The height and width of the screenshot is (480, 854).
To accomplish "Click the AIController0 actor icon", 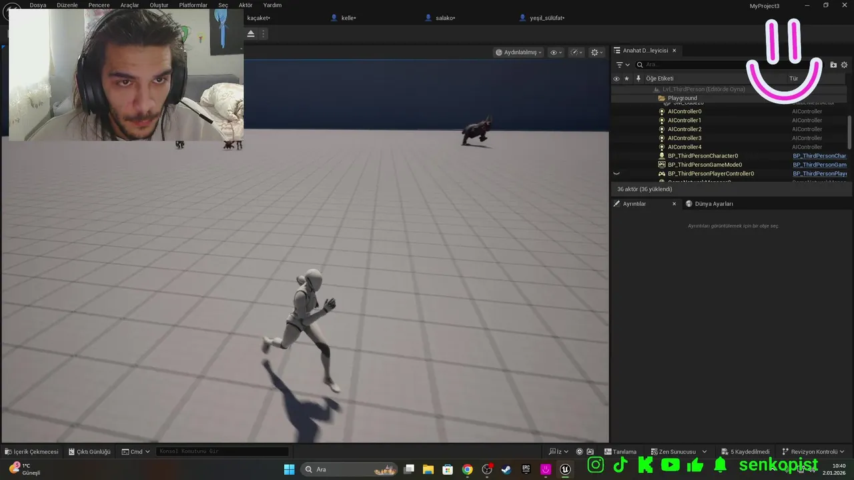I will [x=662, y=111].
